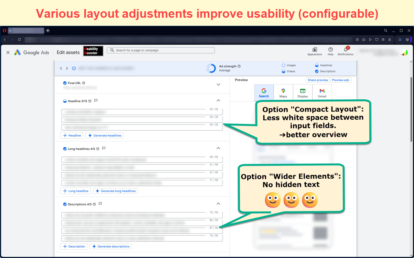Viewport: 414px width, 258px height.
Task: Switch preview to Display tab
Action: 303,93
